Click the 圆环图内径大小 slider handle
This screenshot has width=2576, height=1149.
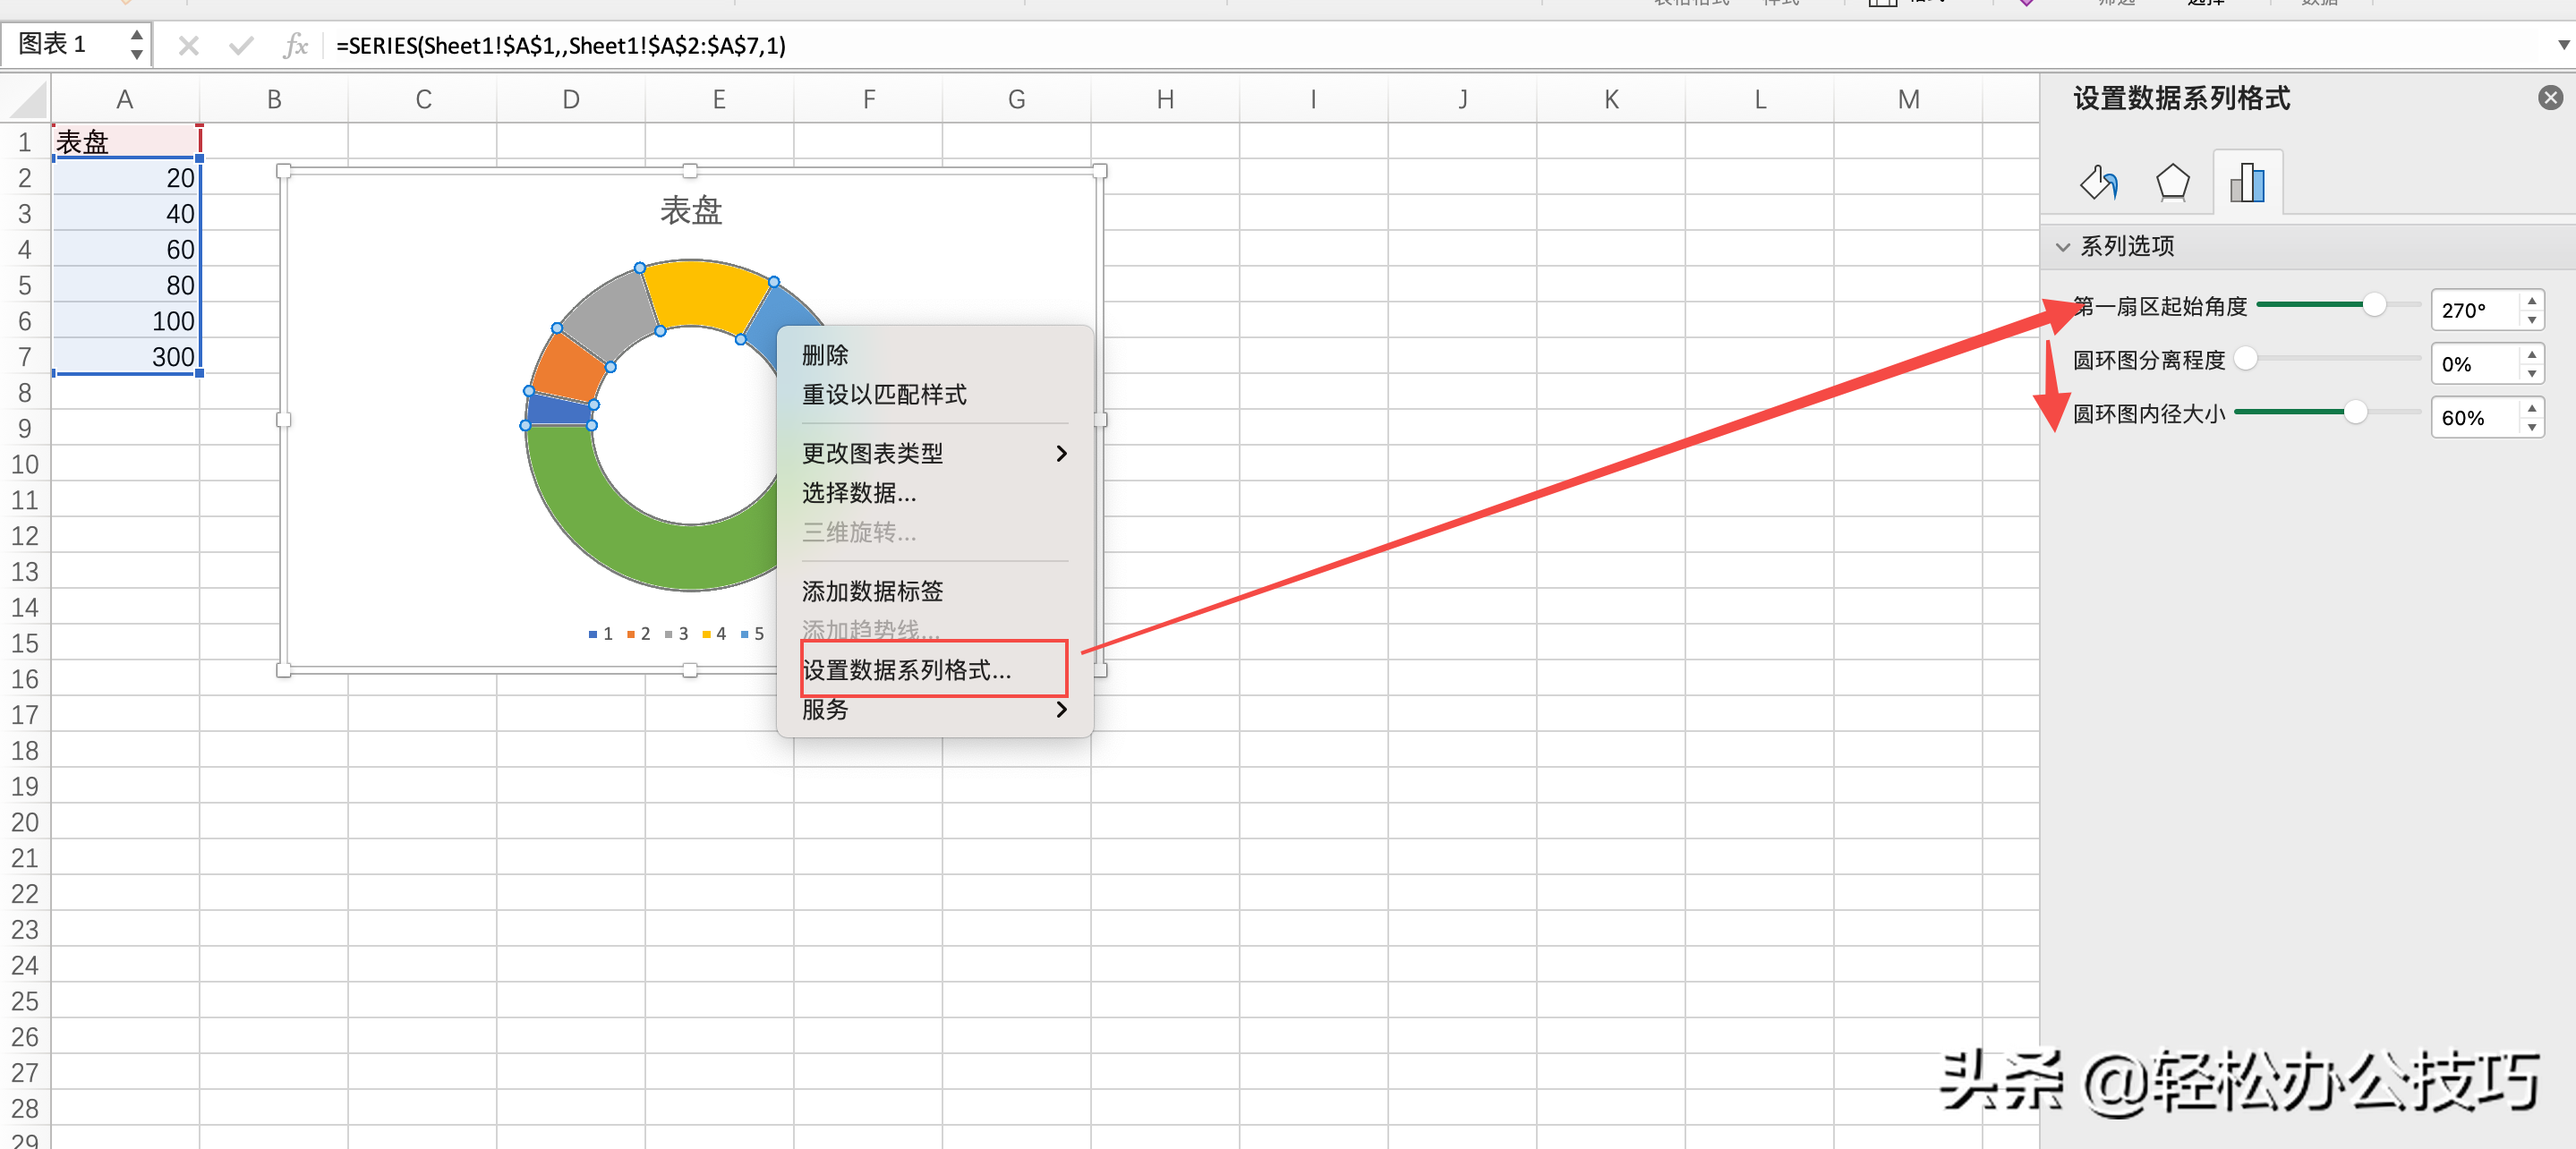2355,412
